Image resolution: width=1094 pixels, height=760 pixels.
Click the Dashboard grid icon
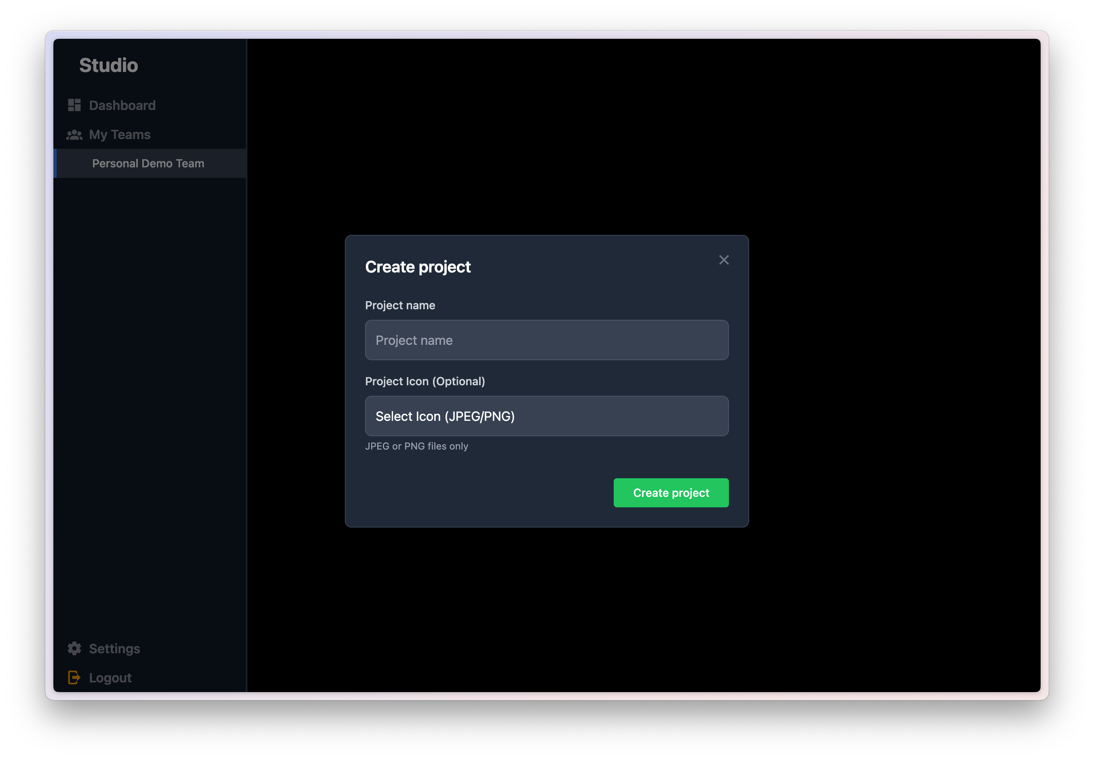pos(74,105)
